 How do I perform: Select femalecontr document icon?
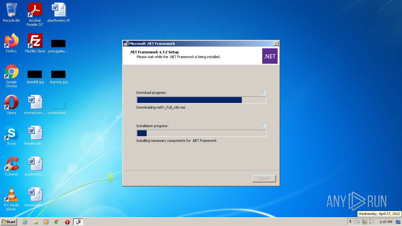click(35, 136)
